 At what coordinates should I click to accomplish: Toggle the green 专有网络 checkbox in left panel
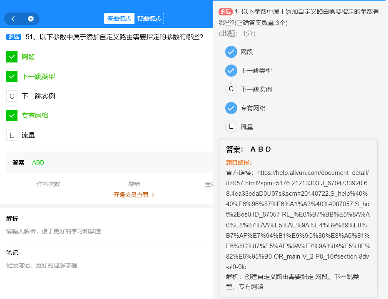pyautogui.click(x=12, y=116)
